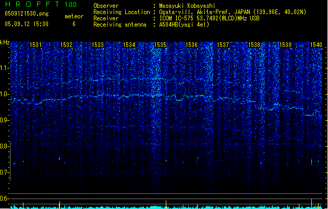
Task: Click the 1532 time marker
Action: click(x=67, y=44)
